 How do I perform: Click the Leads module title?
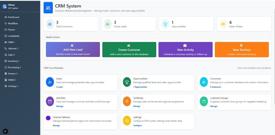tap(59, 79)
